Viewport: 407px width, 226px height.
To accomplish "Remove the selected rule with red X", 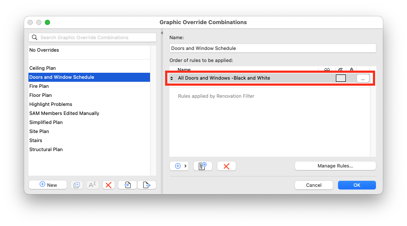I will (226, 166).
